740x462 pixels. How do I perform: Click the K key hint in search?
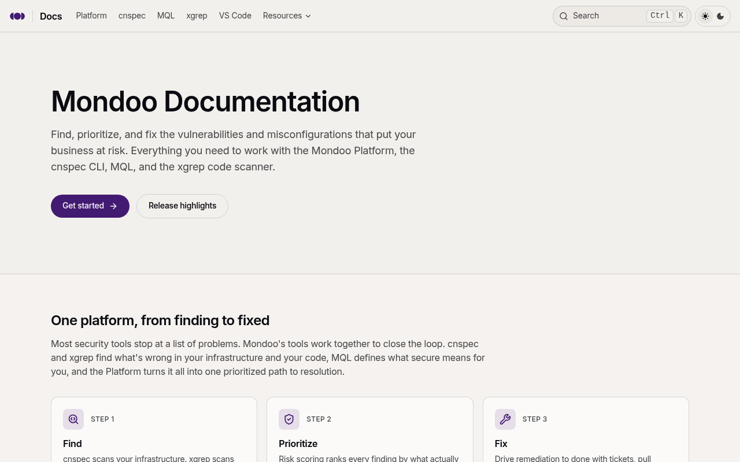click(x=681, y=16)
